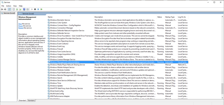Viewport: 224px width, 105px height.
Task: Click the vertical scrollbar down arrow
Action: pos(222,97)
